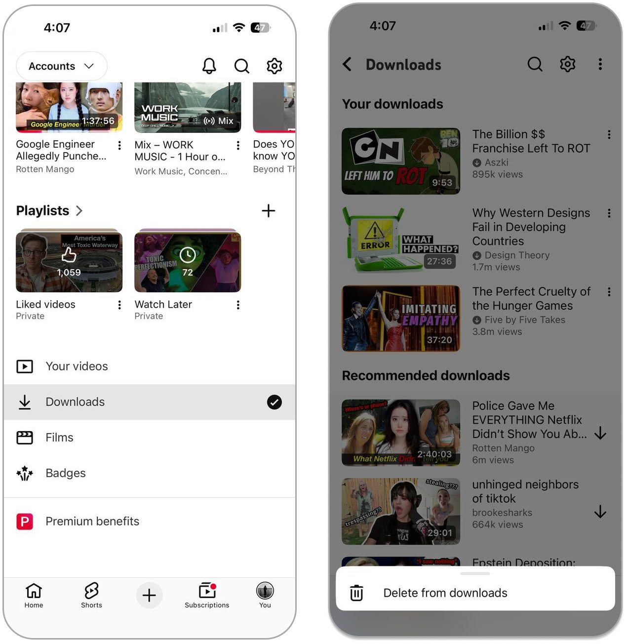
Task: Choose Delete from downloads
Action: 475,593
